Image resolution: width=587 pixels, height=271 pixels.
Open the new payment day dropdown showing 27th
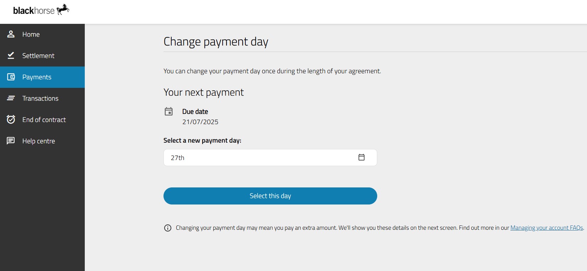click(270, 158)
